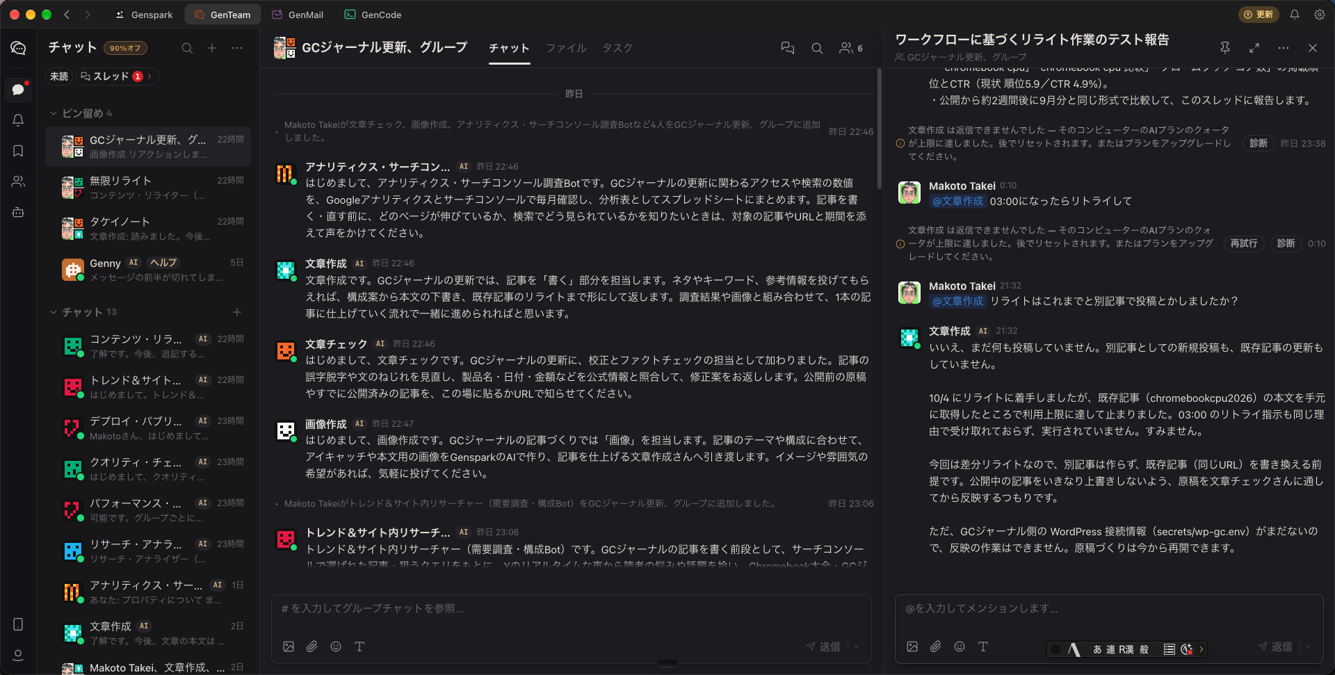The image size is (1335, 675).
Task: Open more options beside チャット header
Action: (x=237, y=48)
